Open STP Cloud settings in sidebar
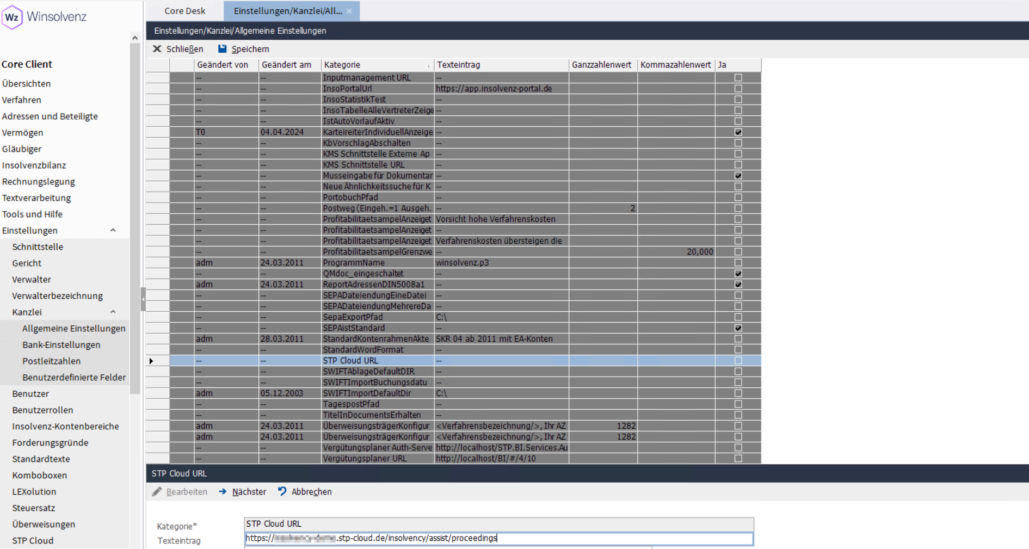The height and width of the screenshot is (549, 1029). tap(33, 541)
